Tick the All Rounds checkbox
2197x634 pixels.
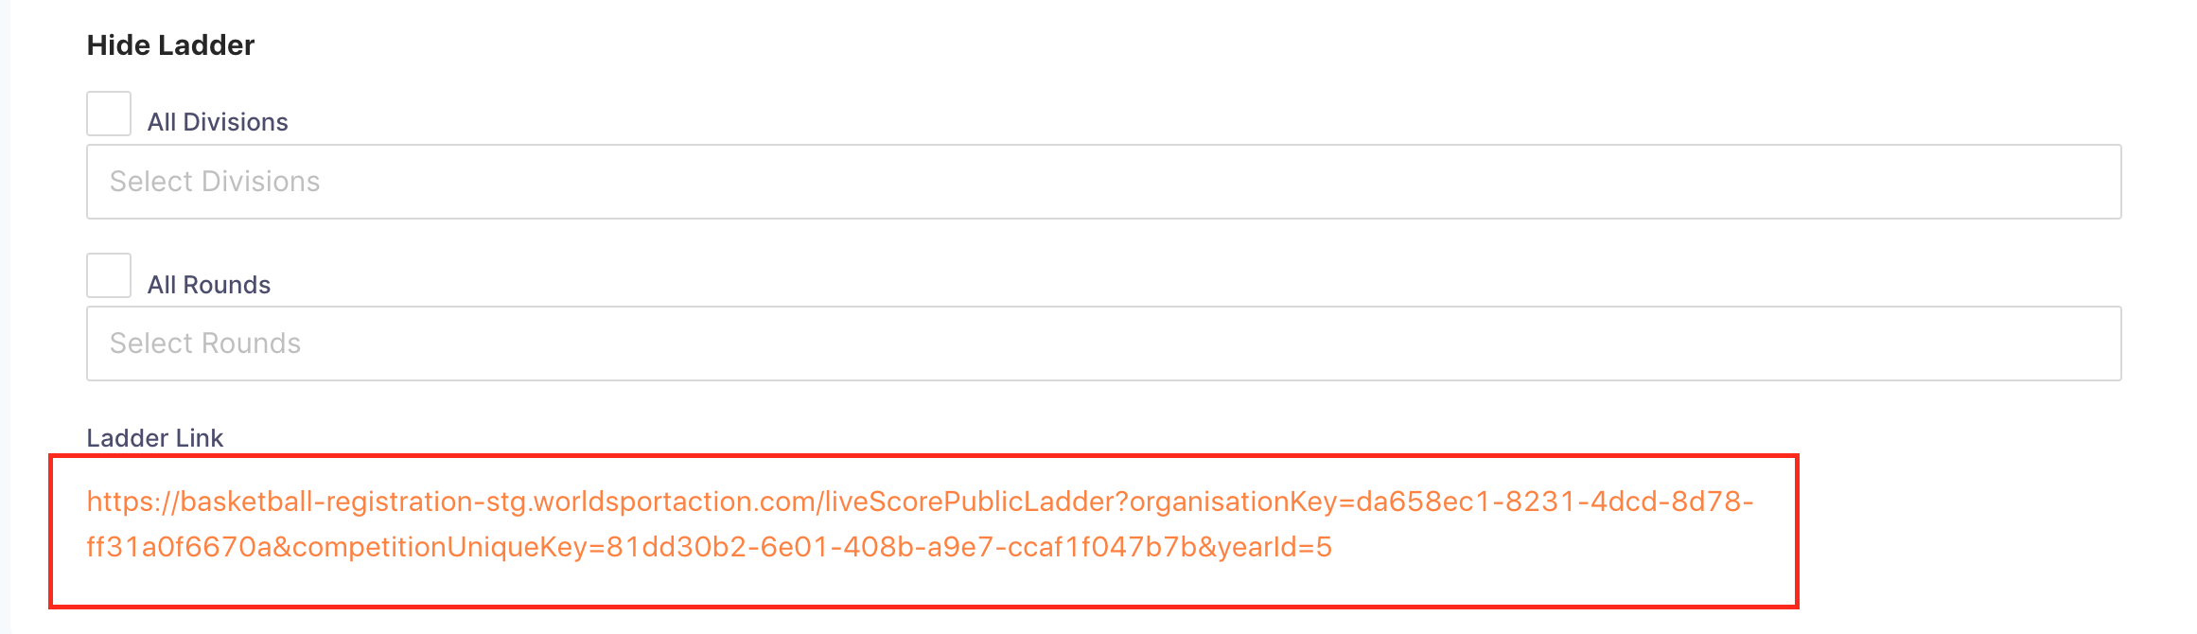[x=109, y=275]
